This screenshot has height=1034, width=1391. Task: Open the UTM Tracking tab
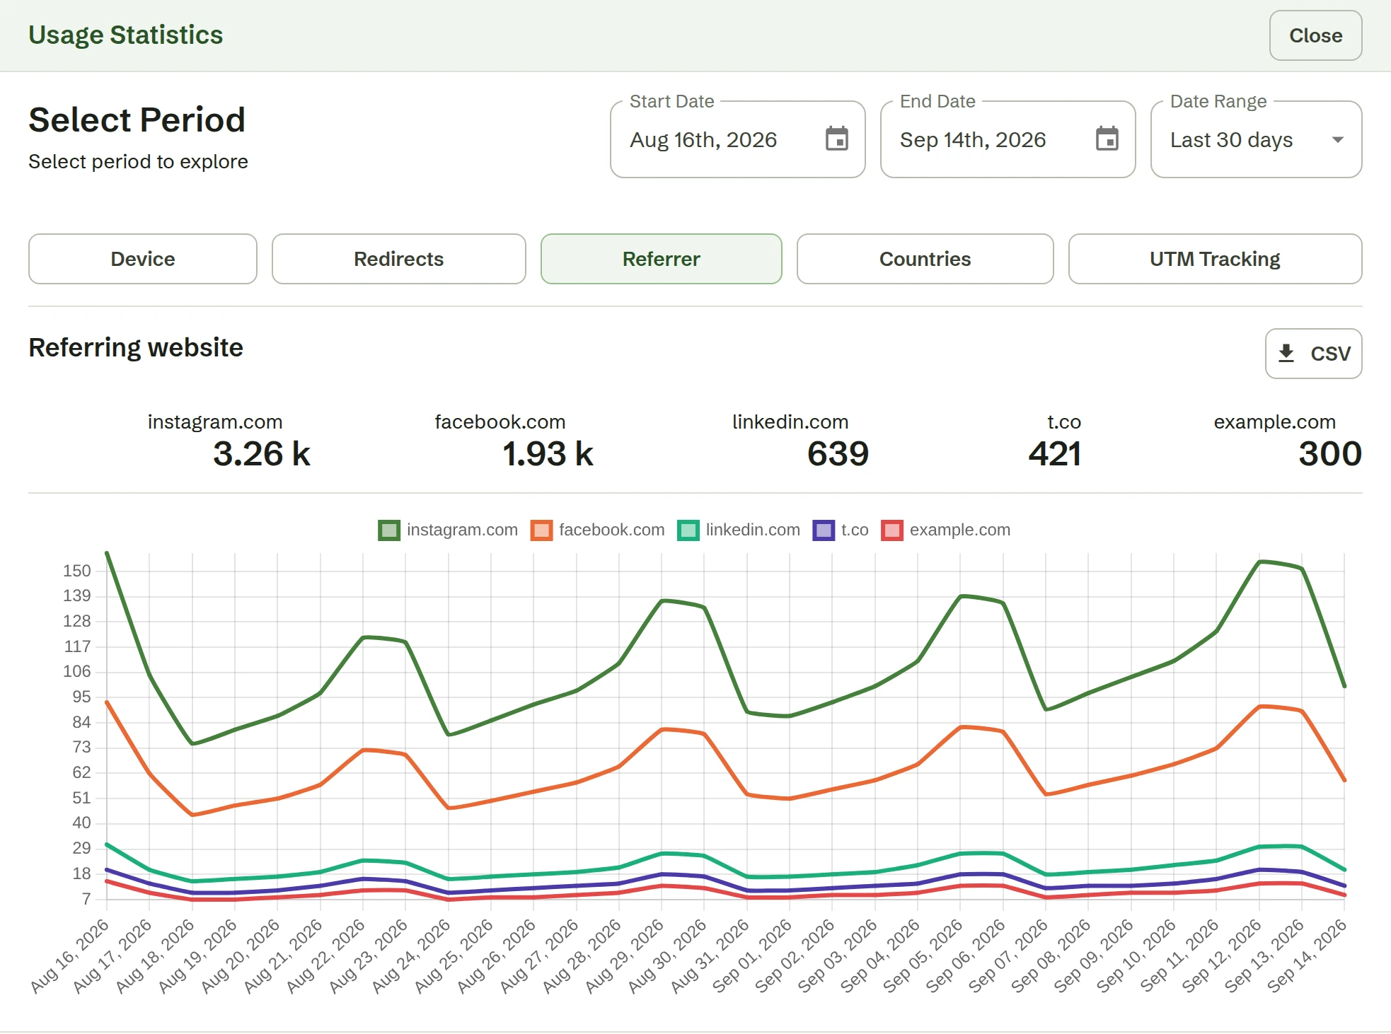point(1216,259)
